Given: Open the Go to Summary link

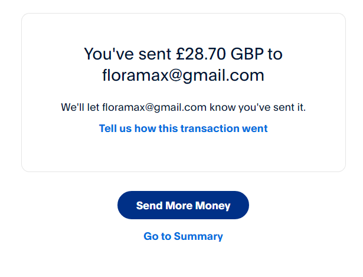Looking at the screenshot, I should click(183, 236).
